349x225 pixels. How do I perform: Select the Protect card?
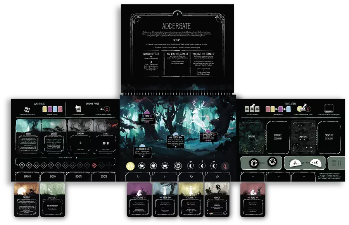(x=26, y=199)
